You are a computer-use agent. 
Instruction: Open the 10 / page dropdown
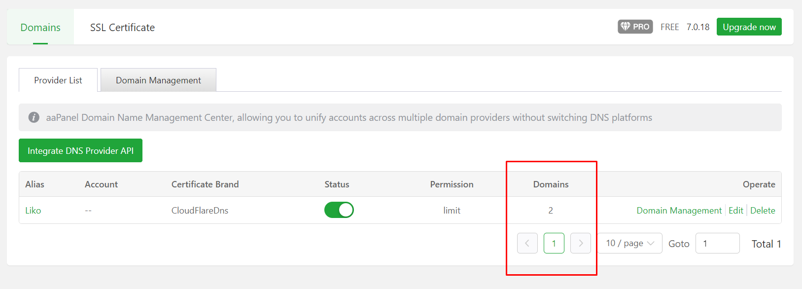click(629, 243)
